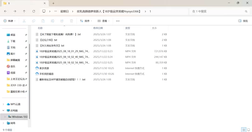Open the 查看 view menu

coord(104,21)
